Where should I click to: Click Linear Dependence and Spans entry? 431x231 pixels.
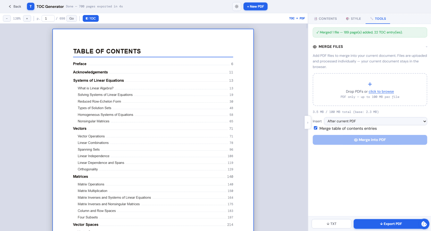pos(156,163)
